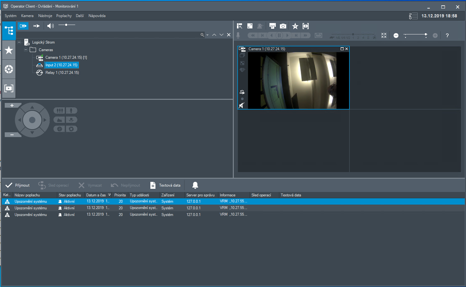Viewport: 466px width, 287px height.
Task: Open the Poplachy menu
Action: [x=64, y=16]
